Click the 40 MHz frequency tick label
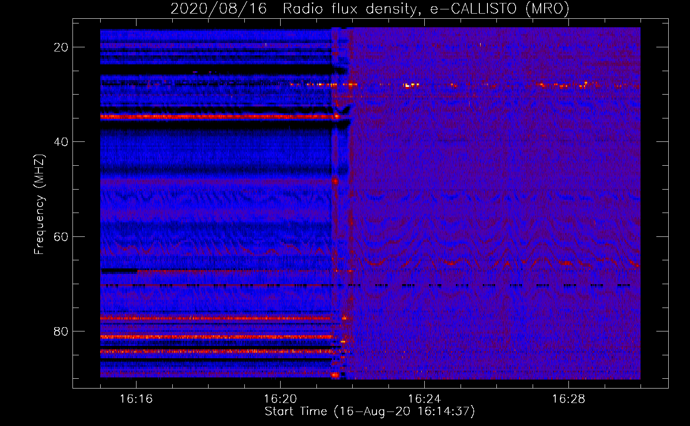Screen dimensions: 690x426 (61, 142)
